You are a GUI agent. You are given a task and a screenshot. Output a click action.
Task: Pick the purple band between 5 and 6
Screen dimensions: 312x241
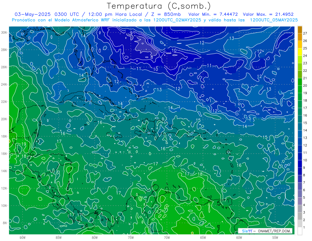pyautogui.click(x=300, y=194)
